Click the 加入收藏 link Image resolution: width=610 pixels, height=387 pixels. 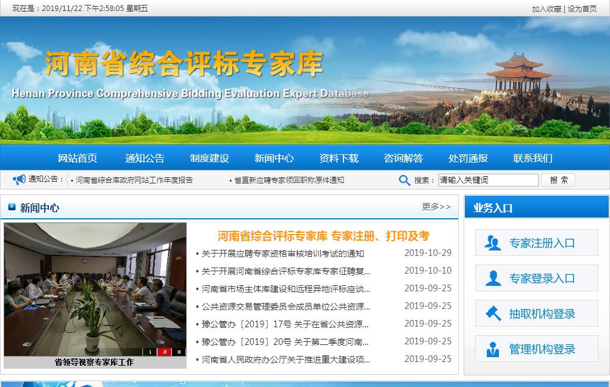point(546,9)
